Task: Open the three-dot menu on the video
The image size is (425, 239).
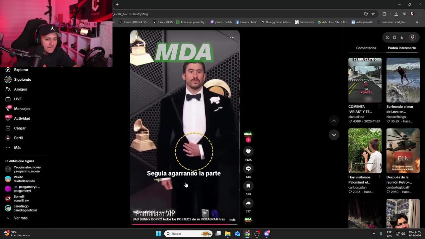Action: (x=232, y=38)
